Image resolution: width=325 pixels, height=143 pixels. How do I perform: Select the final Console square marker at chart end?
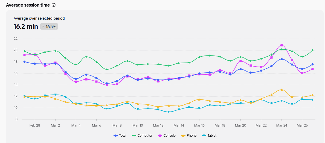(x=312, y=69)
